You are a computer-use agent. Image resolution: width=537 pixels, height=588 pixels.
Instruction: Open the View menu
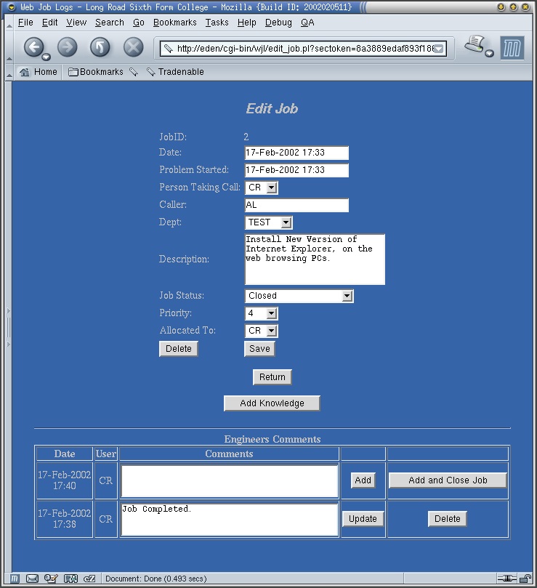pyautogui.click(x=76, y=23)
